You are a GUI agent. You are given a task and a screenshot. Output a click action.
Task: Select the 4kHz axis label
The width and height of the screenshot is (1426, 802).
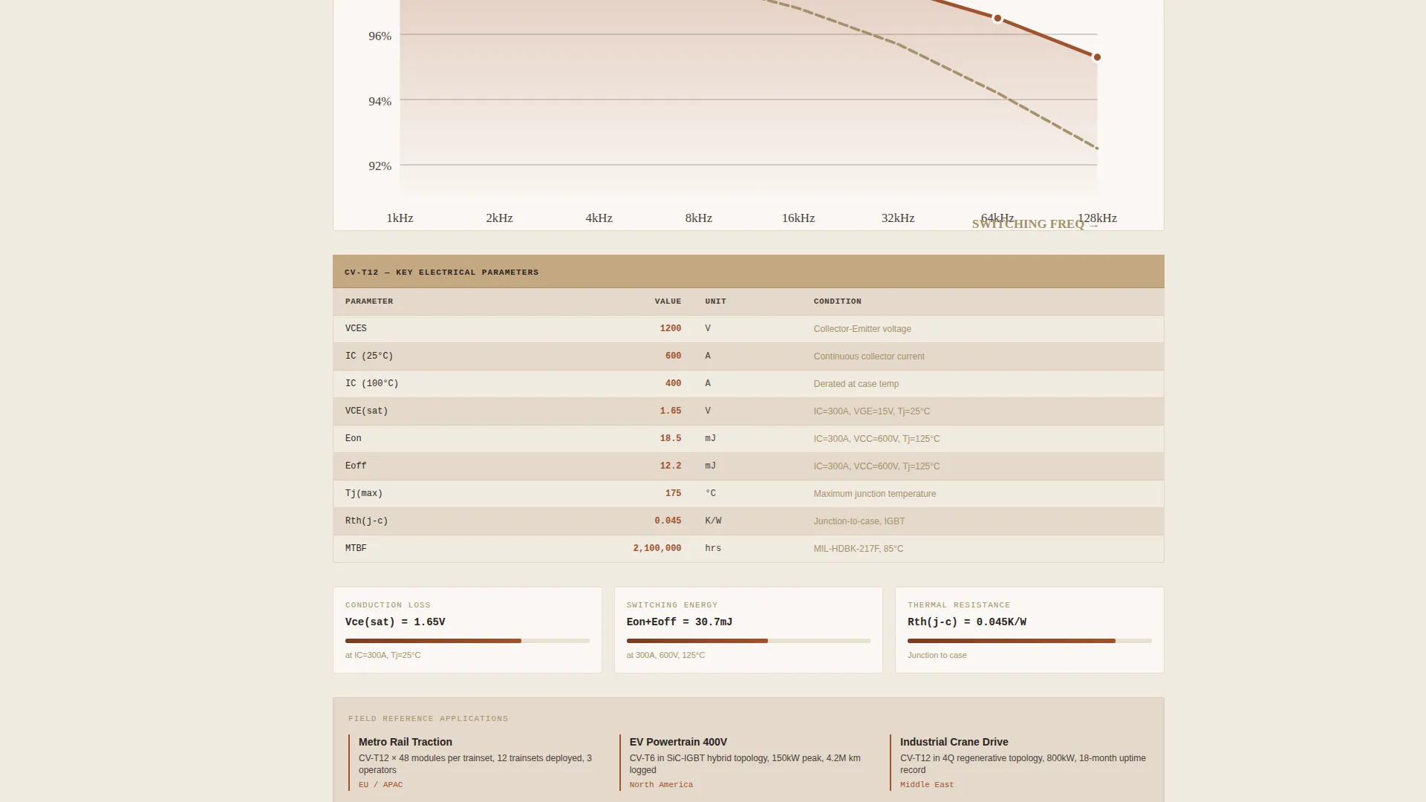(x=599, y=218)
